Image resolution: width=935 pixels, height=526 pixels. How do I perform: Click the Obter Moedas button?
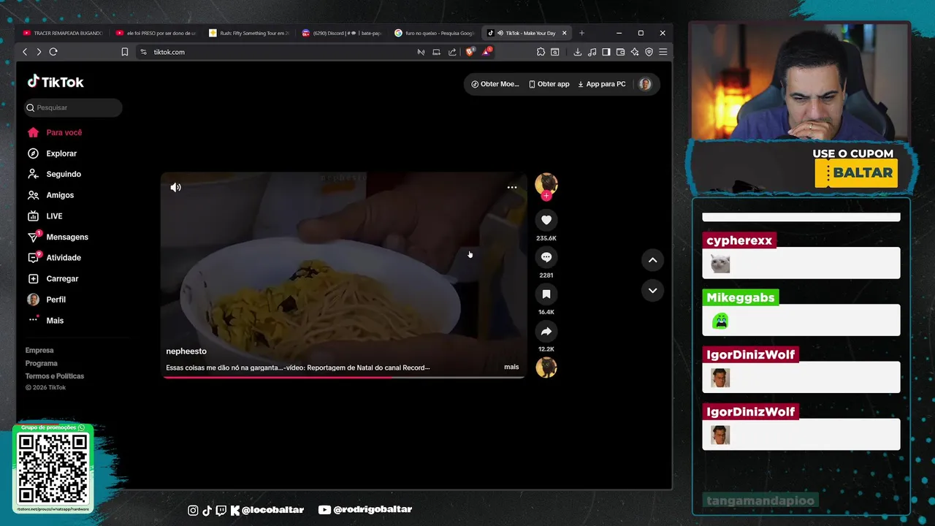[495, 84]
